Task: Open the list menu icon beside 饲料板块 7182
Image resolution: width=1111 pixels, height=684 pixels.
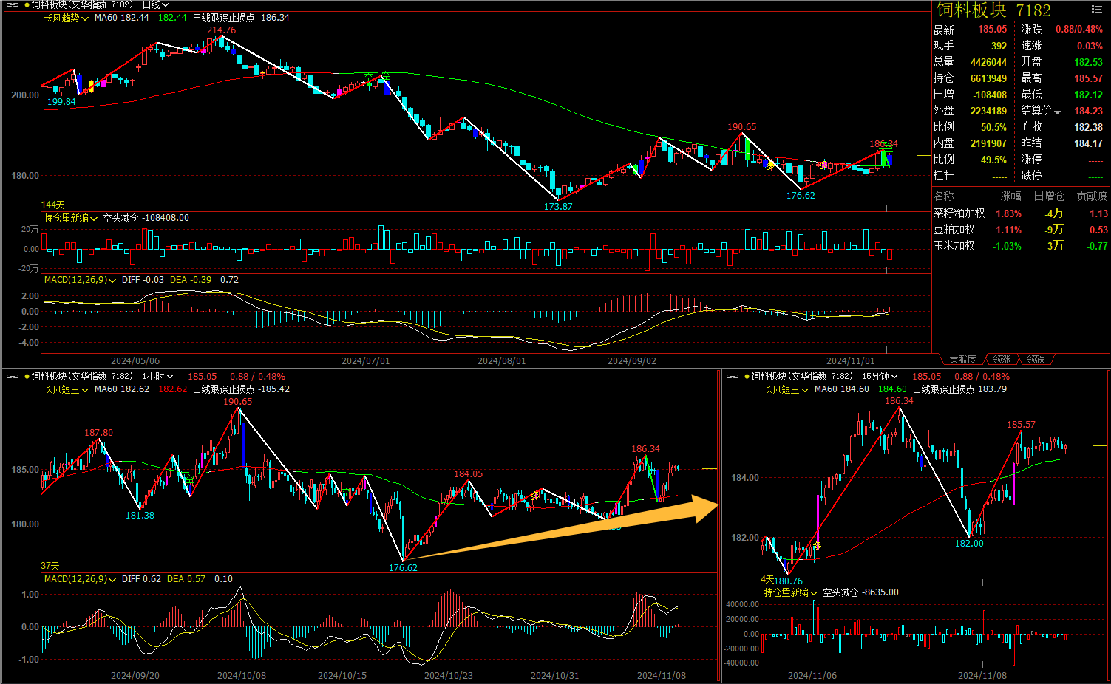Action: [x=1096, y=10]
